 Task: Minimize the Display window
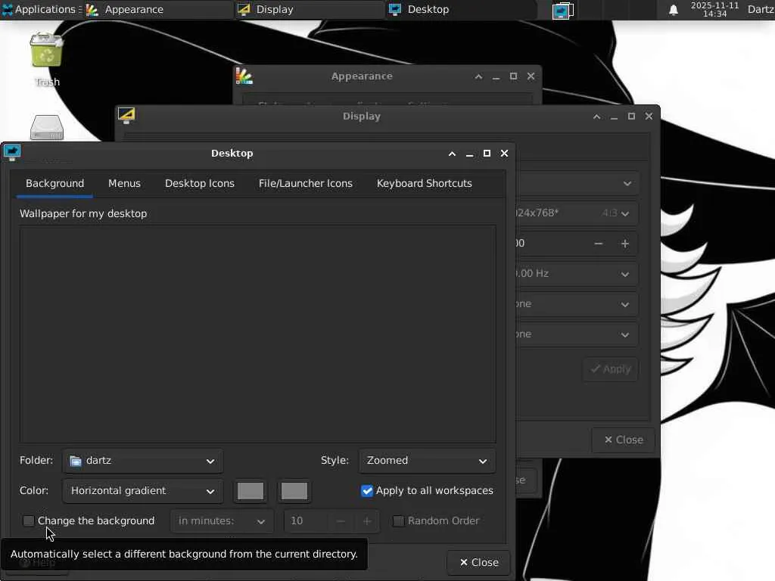tap(614, 117)
